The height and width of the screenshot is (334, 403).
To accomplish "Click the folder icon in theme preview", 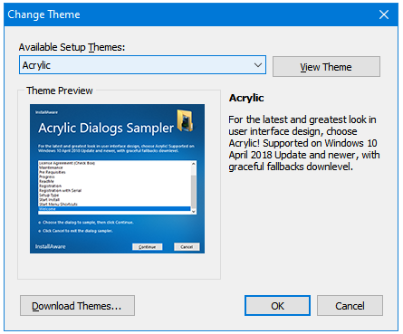I will click(x=185, y=120).
